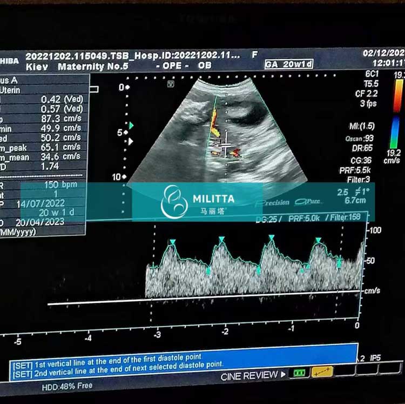Click the HDD 48% Free status text

pyautogui.click(x=67, y=386)
